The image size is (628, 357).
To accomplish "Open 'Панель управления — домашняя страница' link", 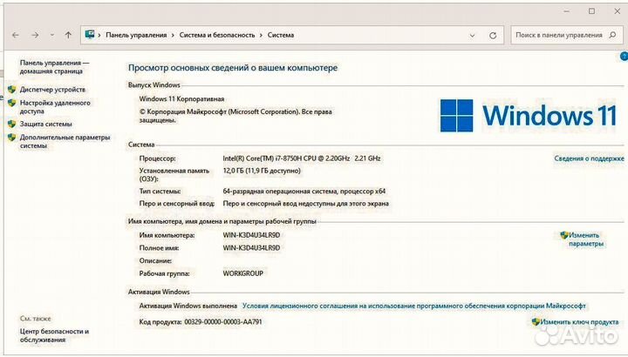I will 54,67.
